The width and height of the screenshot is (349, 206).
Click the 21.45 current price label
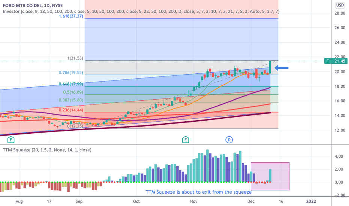[339, 61]
